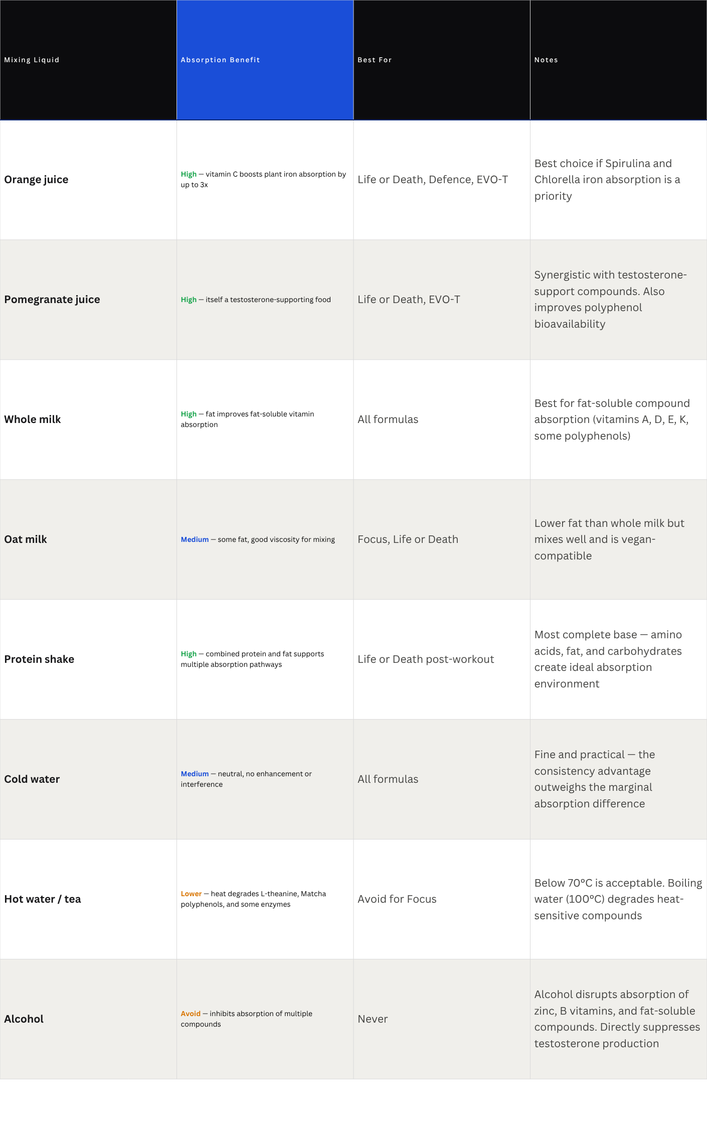Click the Best For column header

point(442,60)
